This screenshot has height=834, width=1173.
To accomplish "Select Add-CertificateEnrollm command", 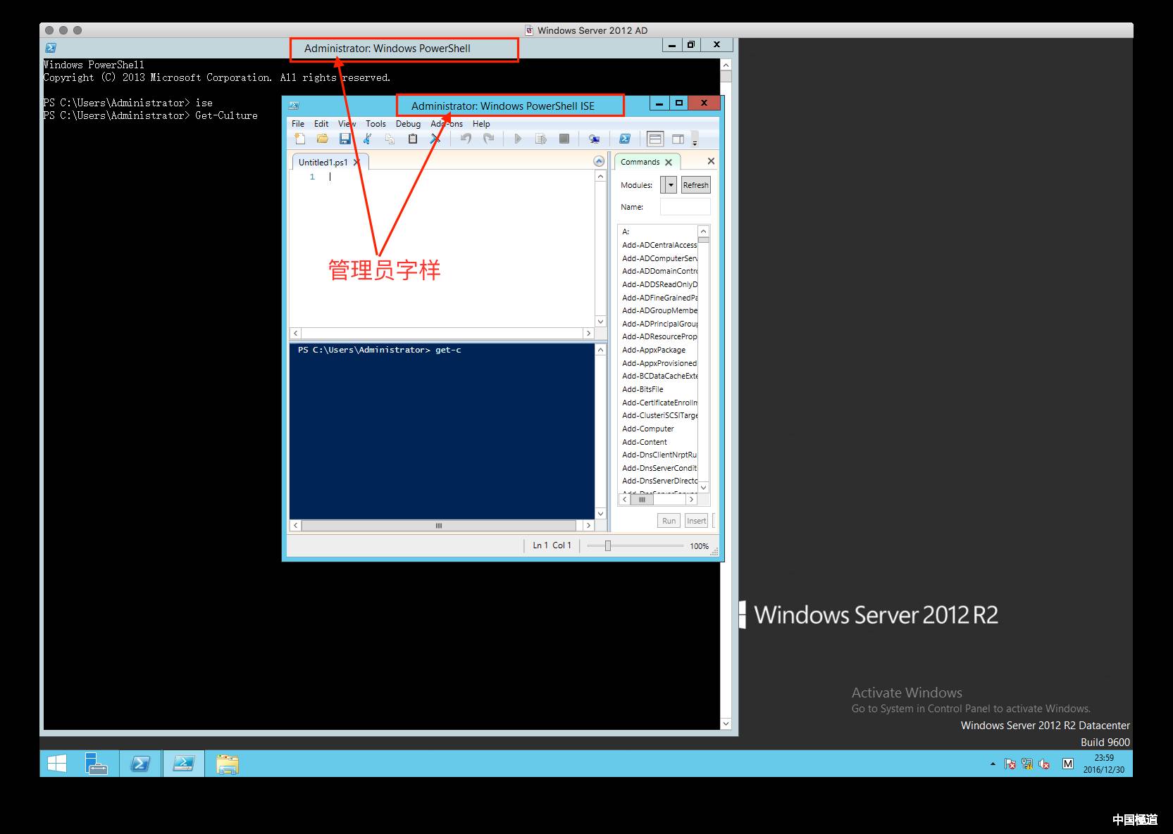I will (659, 403).
